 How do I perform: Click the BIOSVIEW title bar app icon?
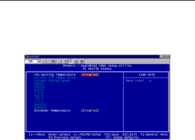tap(27, 57)
